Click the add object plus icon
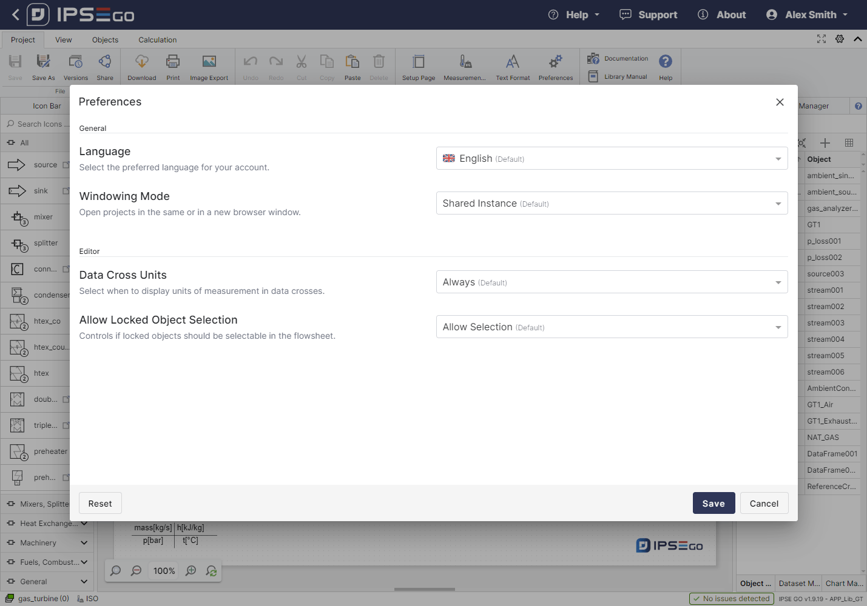Screen dimensions: 867x606 825,143
